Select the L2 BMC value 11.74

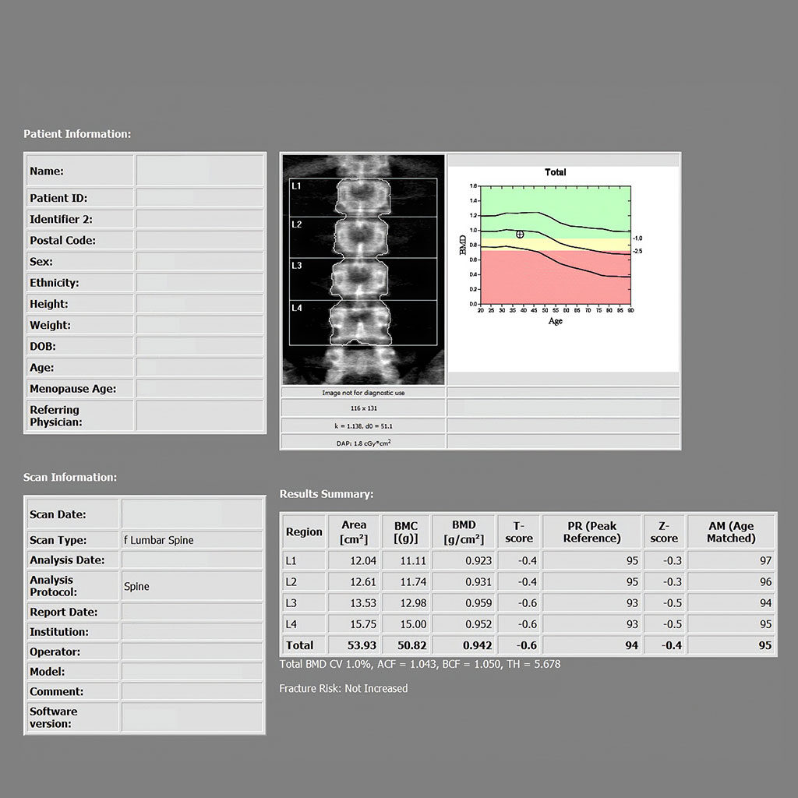pos(413,581)
